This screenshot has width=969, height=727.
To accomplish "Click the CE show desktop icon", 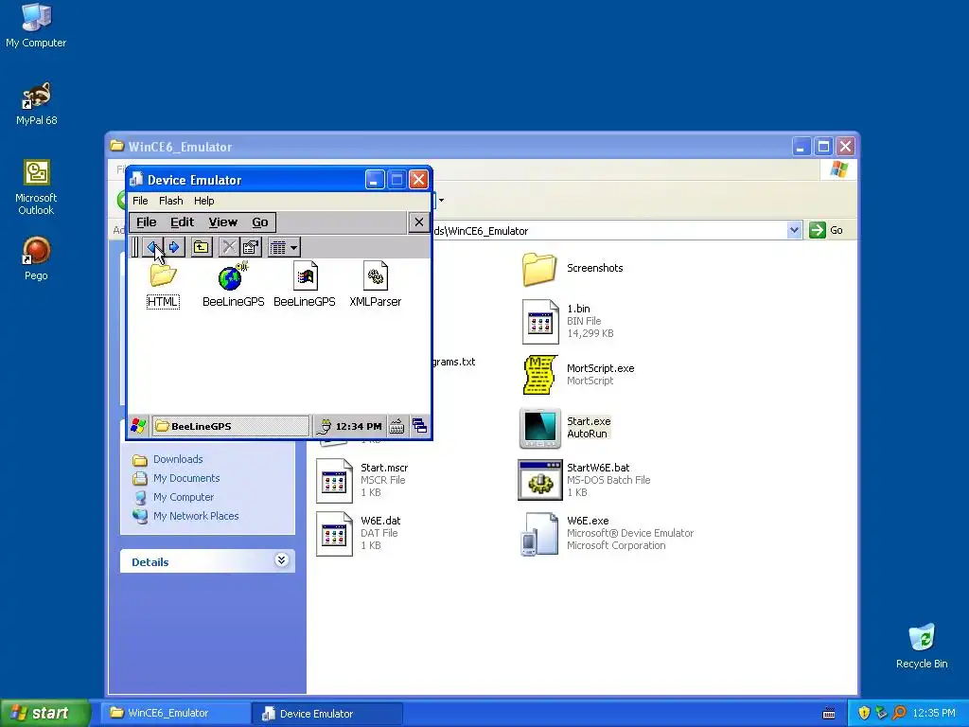I will [419, 426].
